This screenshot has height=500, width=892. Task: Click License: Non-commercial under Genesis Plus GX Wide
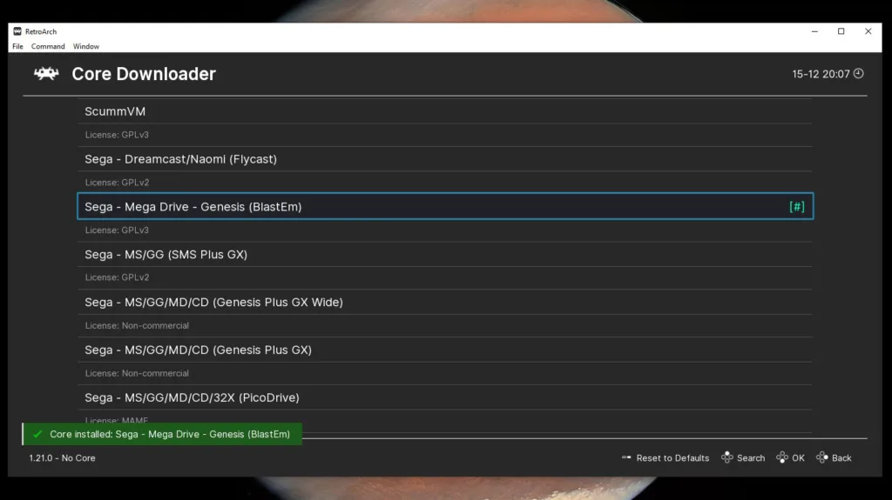pyautogui.click(x=137, y=325)
